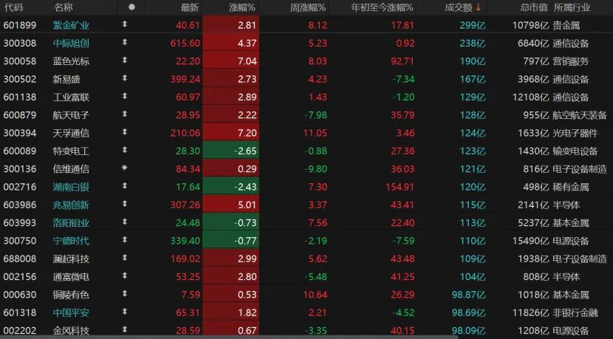Viewport: 613px width, 339px height.
Task: Click the 98.87亿 turnover cell
Action: click(468, 295)
